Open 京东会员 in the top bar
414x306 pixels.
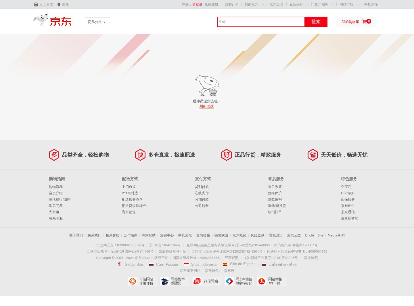tap(277, 4)
